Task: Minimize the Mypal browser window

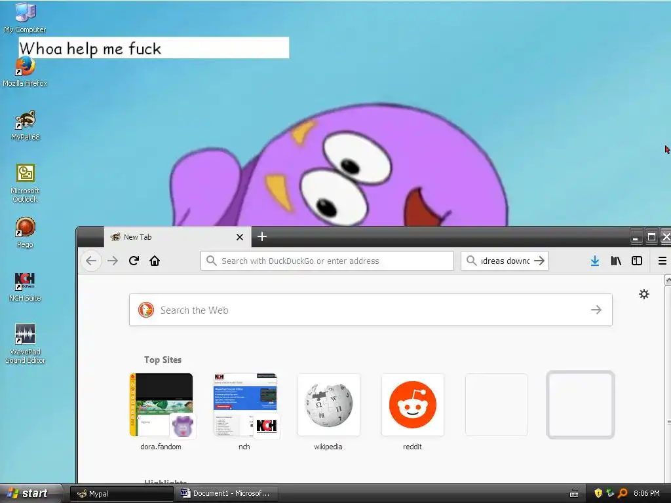Action: pos(636,237)
